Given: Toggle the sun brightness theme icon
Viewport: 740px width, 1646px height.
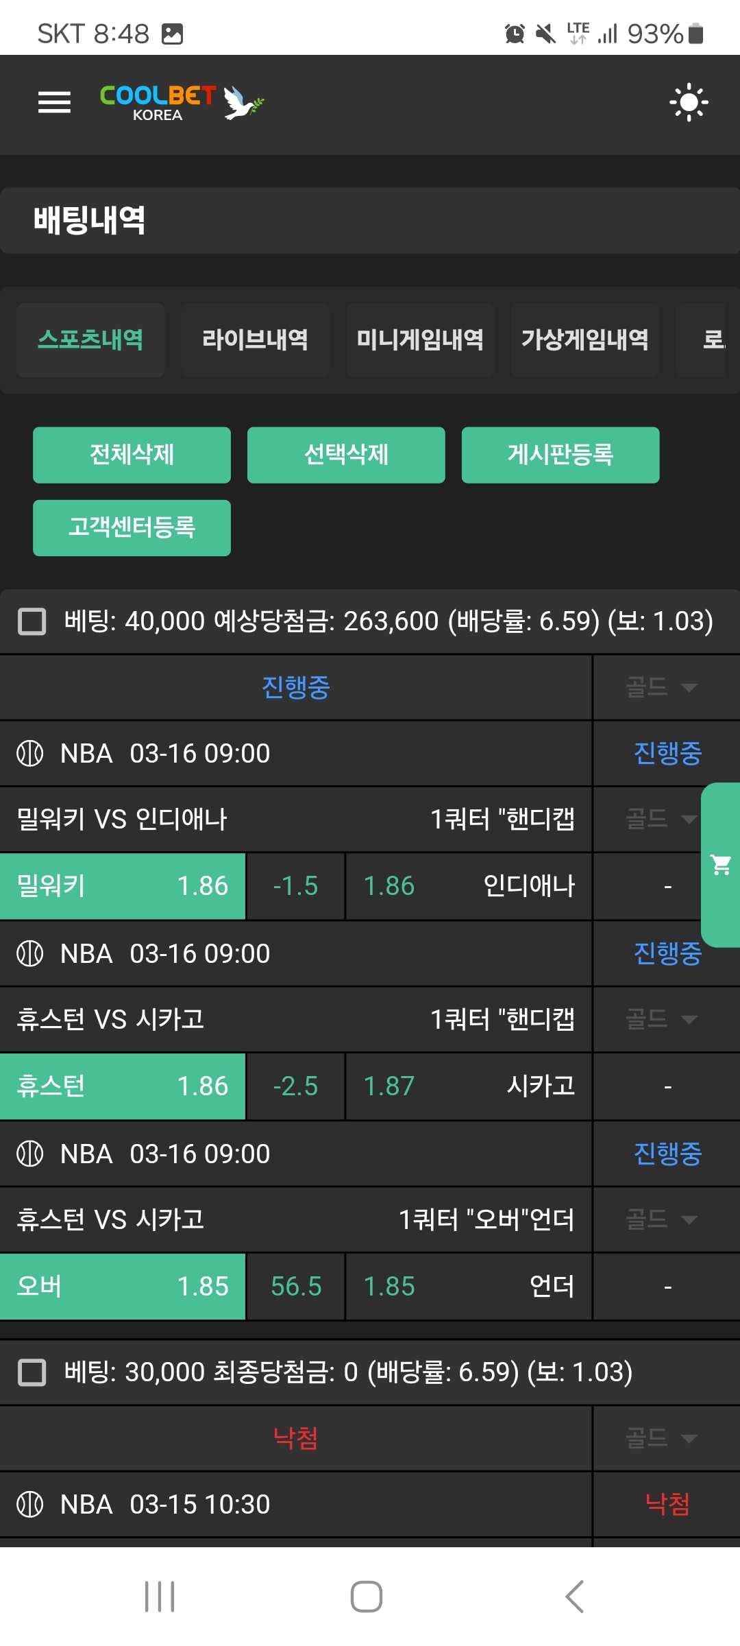Looking at the screenshot, I should [689, 103].
